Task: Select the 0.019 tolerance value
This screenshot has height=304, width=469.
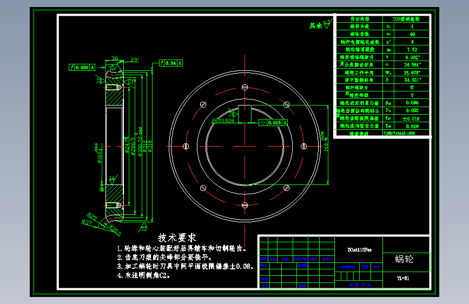Action: 412,126
